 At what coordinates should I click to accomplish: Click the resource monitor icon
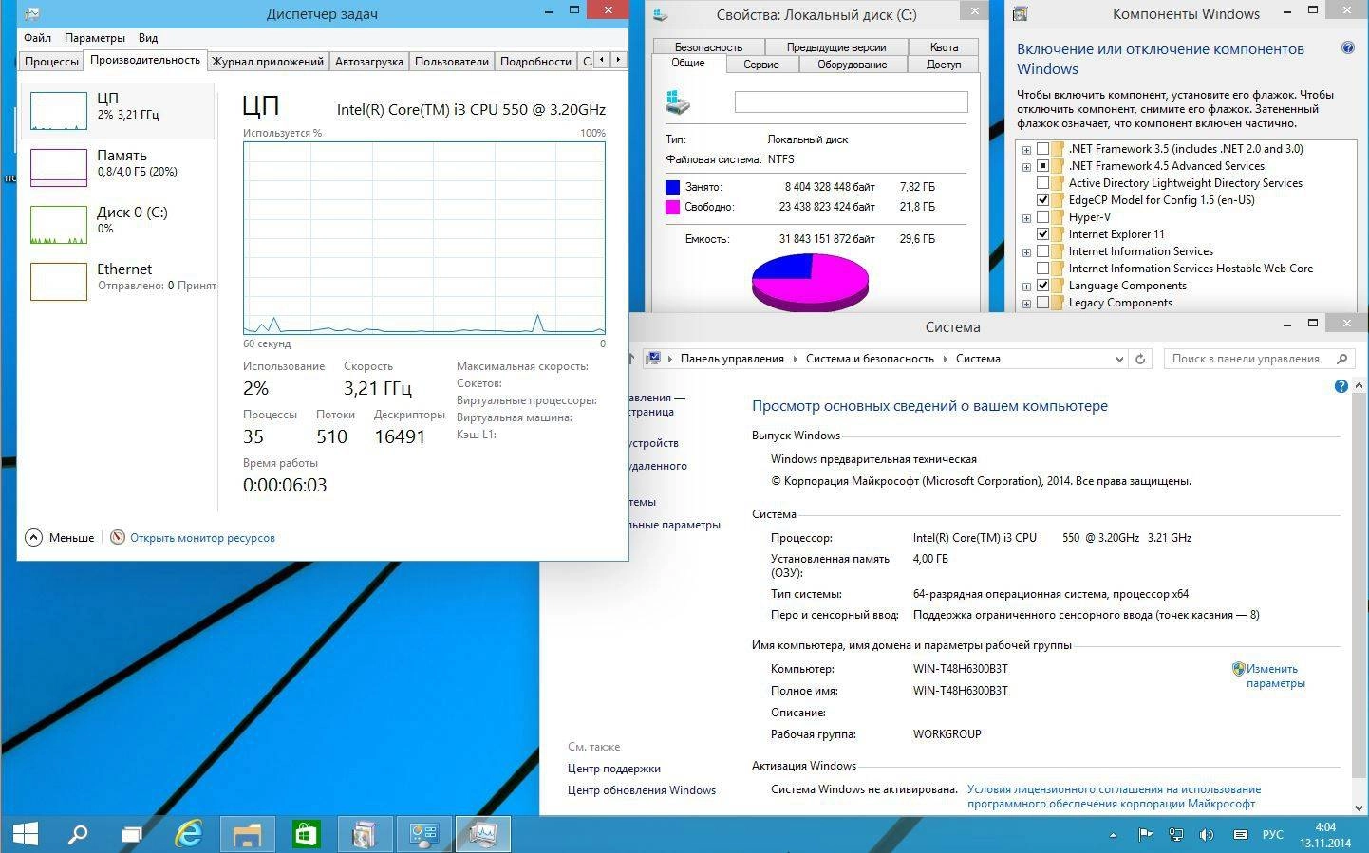pos(118,537)
